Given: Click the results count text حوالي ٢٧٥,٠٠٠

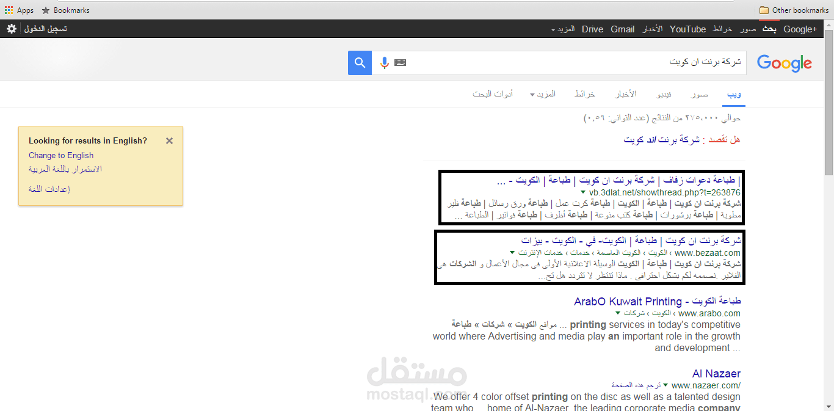Looking at the screenshot, I should pyautogui.click(x=662, y=117).
